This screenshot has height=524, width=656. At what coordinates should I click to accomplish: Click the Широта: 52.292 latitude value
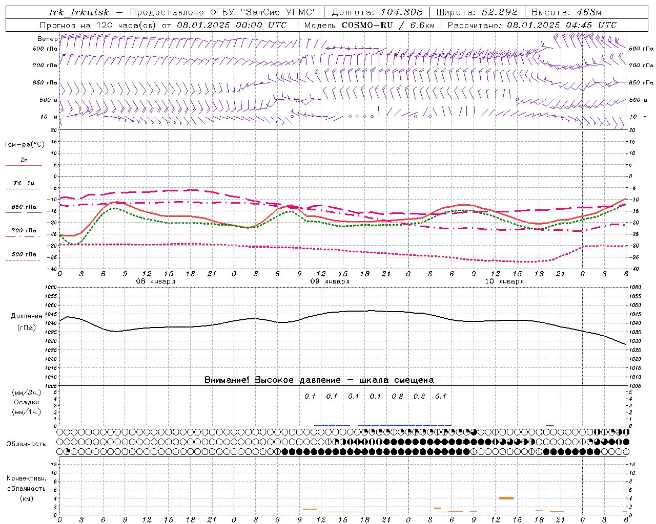[x=477, y=12]
